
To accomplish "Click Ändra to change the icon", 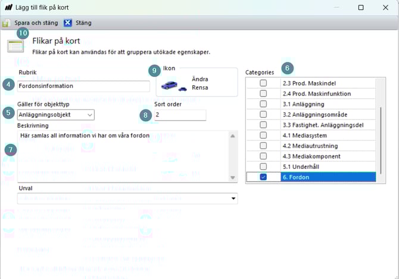I will [199, 79].
